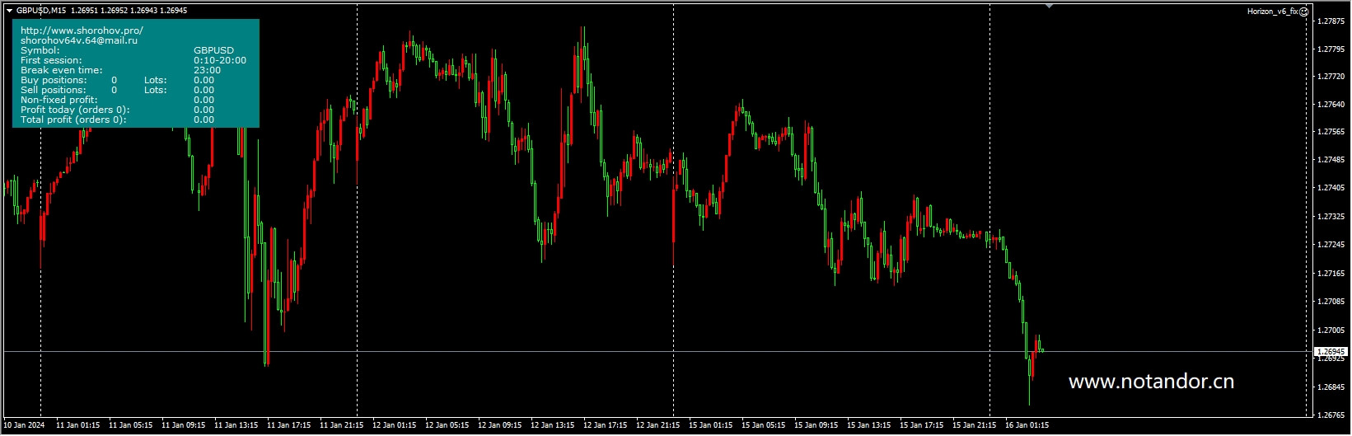
Task: Click the First session: label
Action: (51, 60)
